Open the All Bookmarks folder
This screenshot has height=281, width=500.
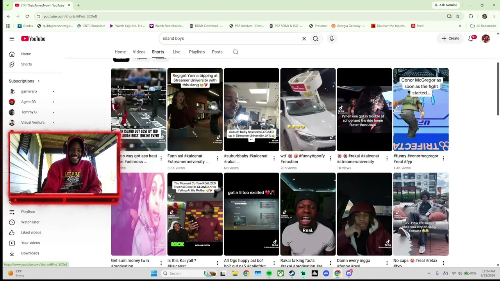click(x=483, y=26)
